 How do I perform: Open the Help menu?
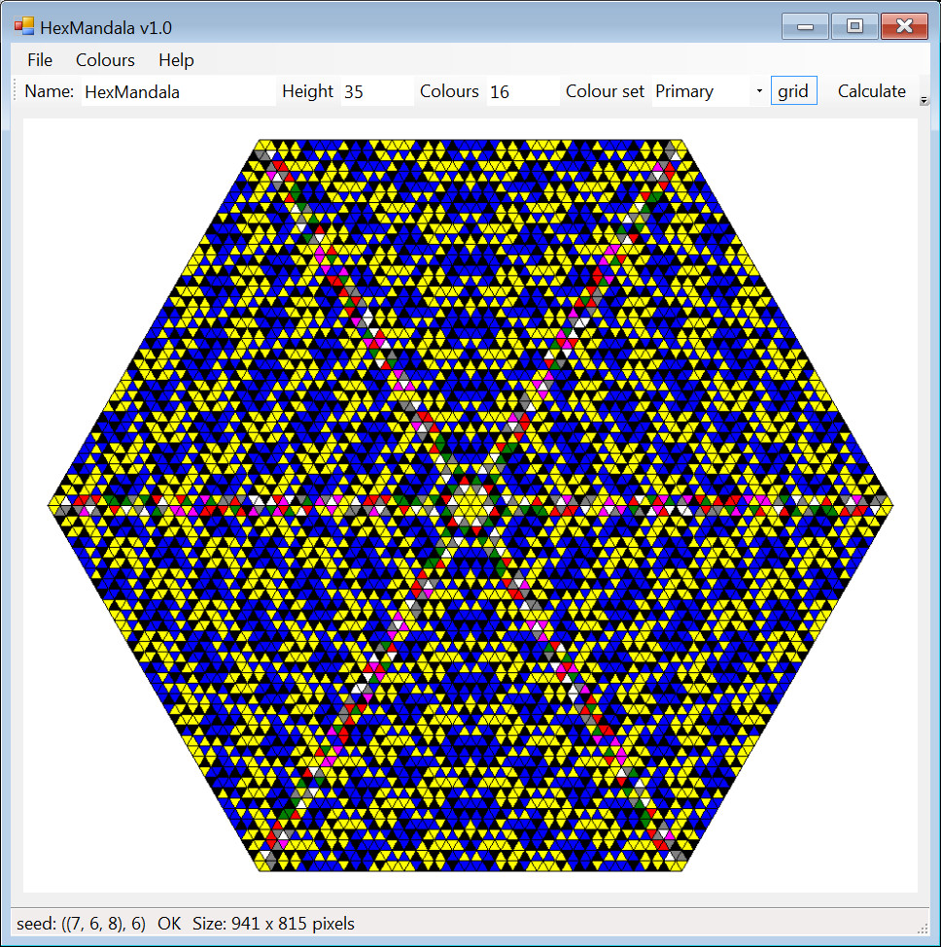click(176, 60)
